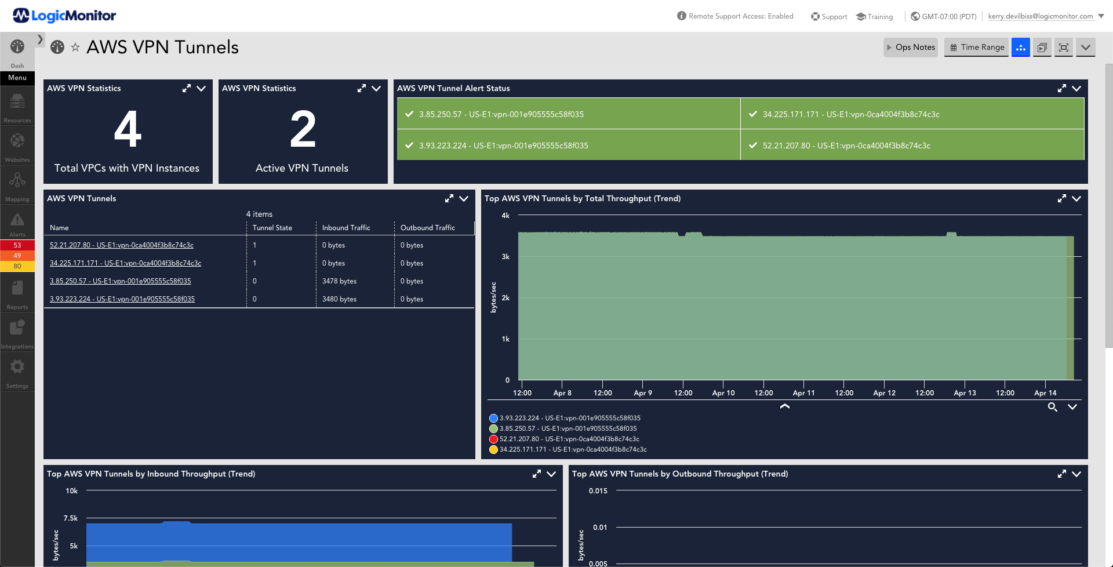Viewport: 1113px width, 567px height.
Task: Open the Time Range selector
Action: click(x=976, y=47)
